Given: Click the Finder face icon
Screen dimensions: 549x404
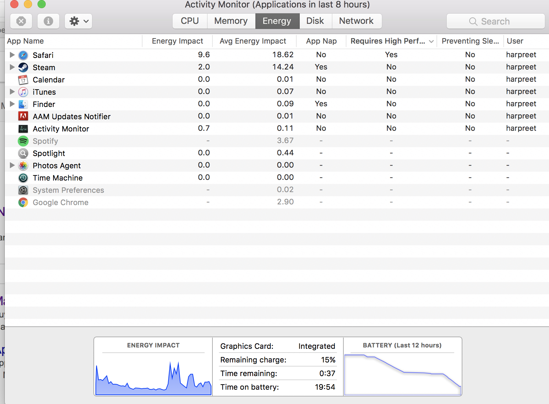Looking at the screenshot, I should tap(23, 104).
